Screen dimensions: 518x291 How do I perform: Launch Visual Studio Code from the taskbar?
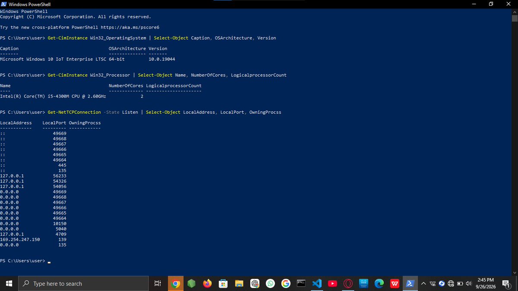click(x=317, y=283)
